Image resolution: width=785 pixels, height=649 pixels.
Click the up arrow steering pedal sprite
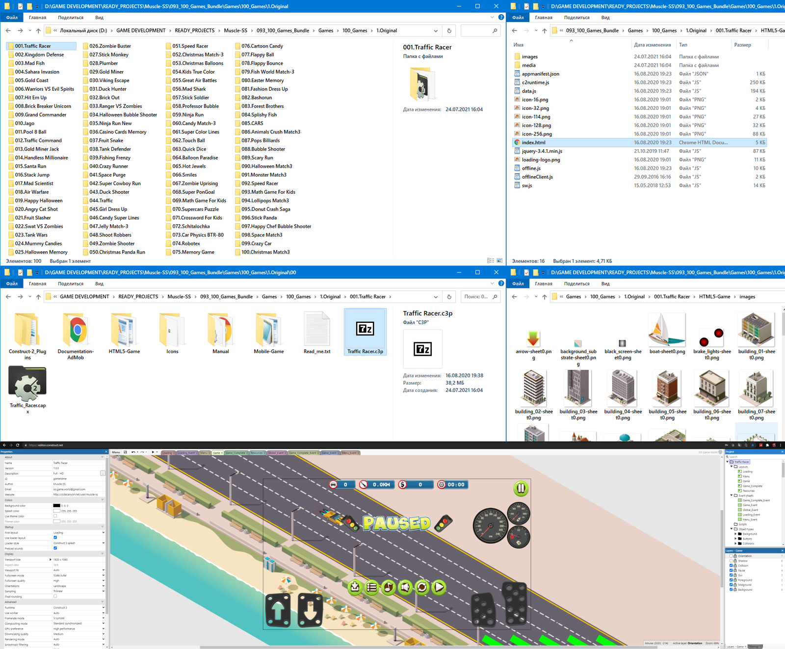click(278, 611)
